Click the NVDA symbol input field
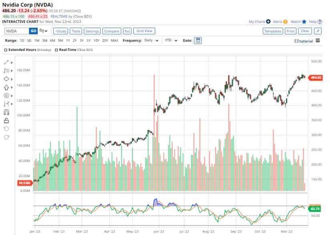The image size is (330, 240). (x=17, y=31)
